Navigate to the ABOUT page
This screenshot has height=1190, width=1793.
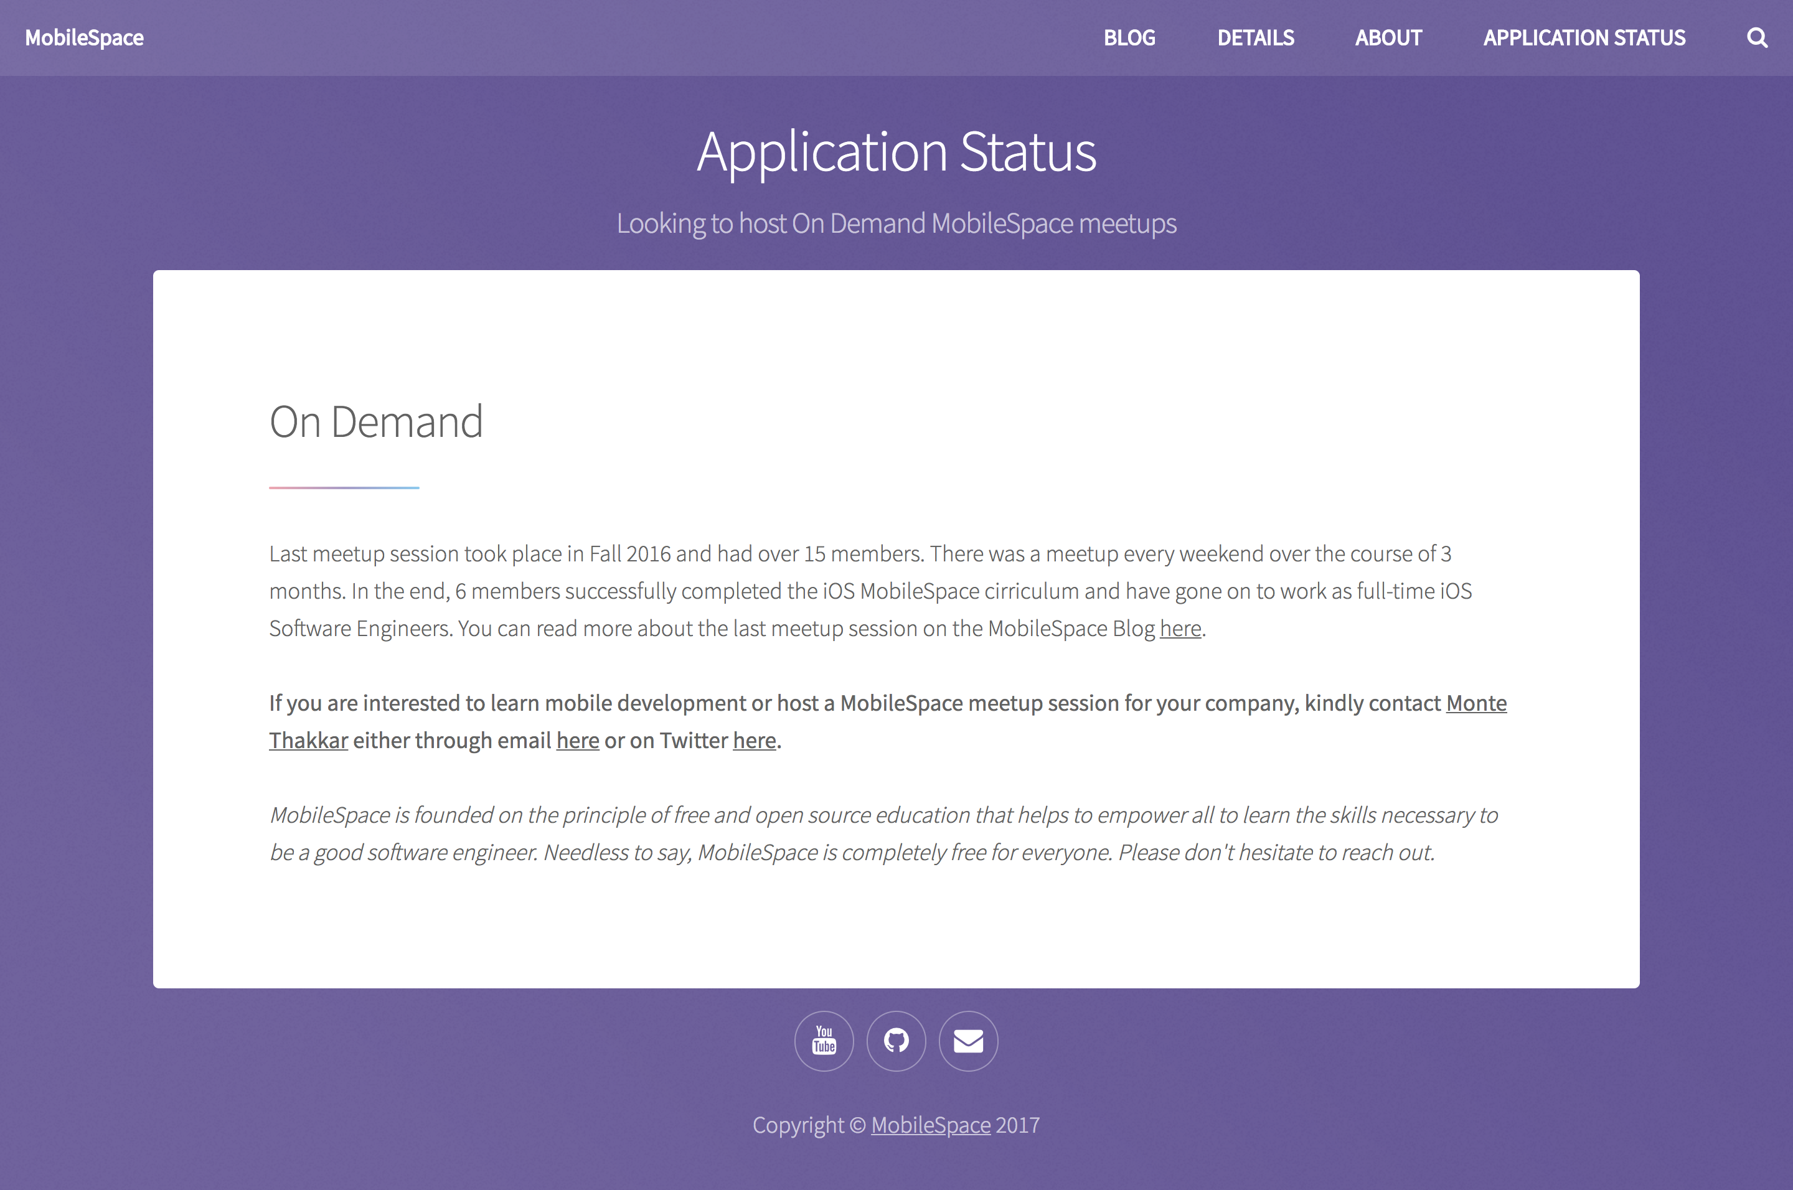[1388, 38]
